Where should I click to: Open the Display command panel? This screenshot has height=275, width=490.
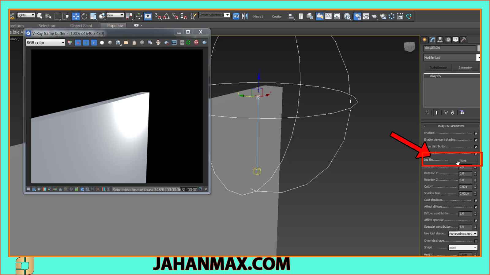coord(456,40)
